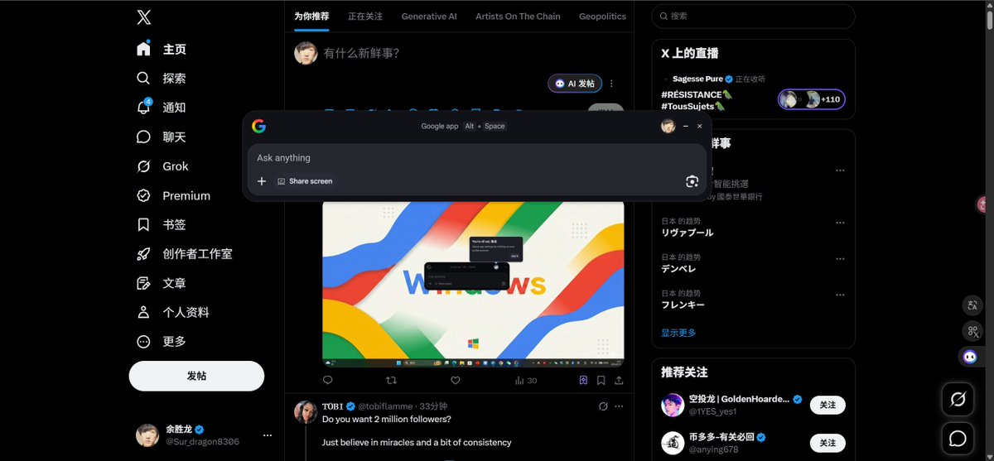Click Grok icon on TOBI's post

(x=604, y=406)
